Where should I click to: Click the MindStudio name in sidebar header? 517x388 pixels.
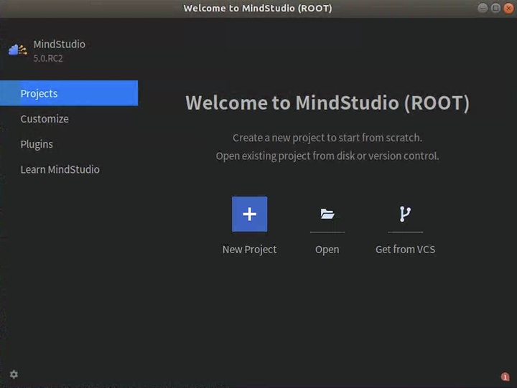[59, 44]
